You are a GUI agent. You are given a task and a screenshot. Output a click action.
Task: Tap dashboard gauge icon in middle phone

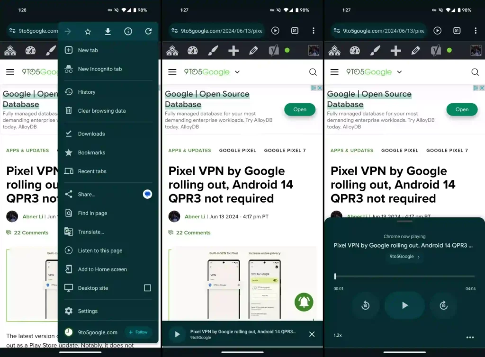pyautogui.click(x=192, y=50)
